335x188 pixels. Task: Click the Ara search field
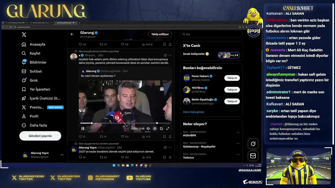click(211, 34)
